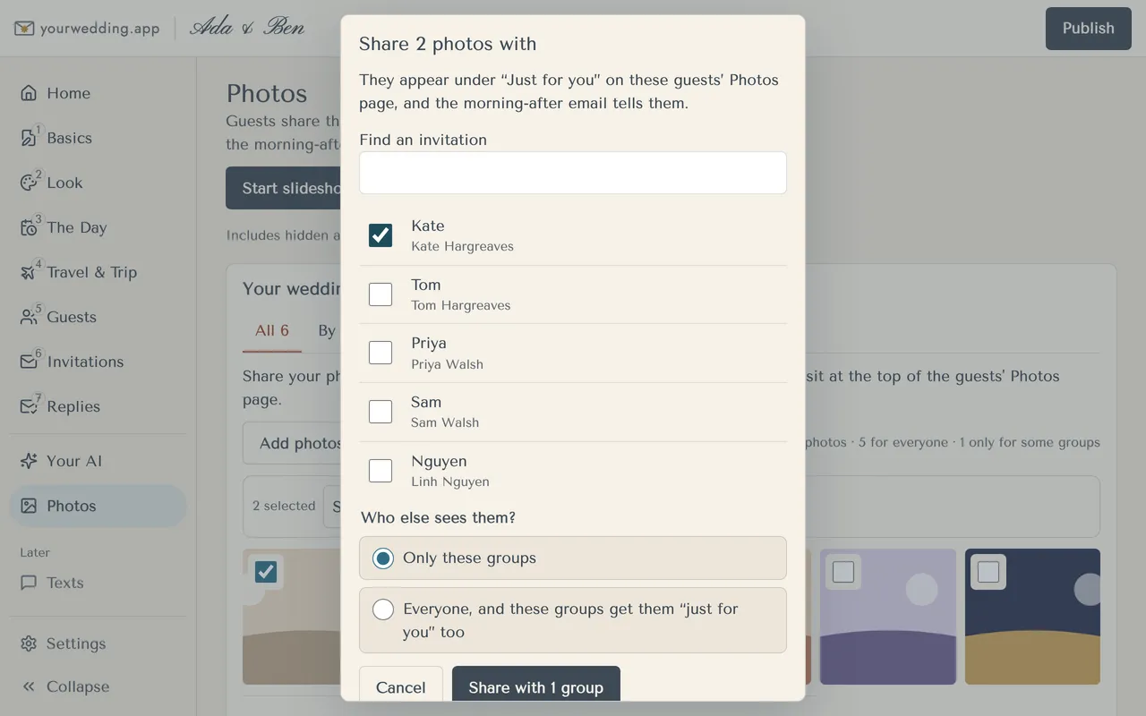Open Home via its house icon
Screen dimensions: 1146x716
29,93
